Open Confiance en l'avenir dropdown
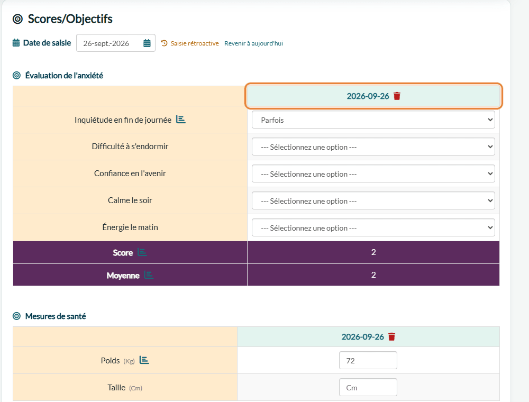The height and width of the screenshot is (402, 529). coord(373,173)
